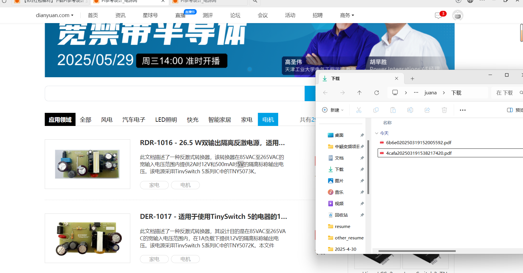
Task: Select the 全部 application filter
Action: 86,120
